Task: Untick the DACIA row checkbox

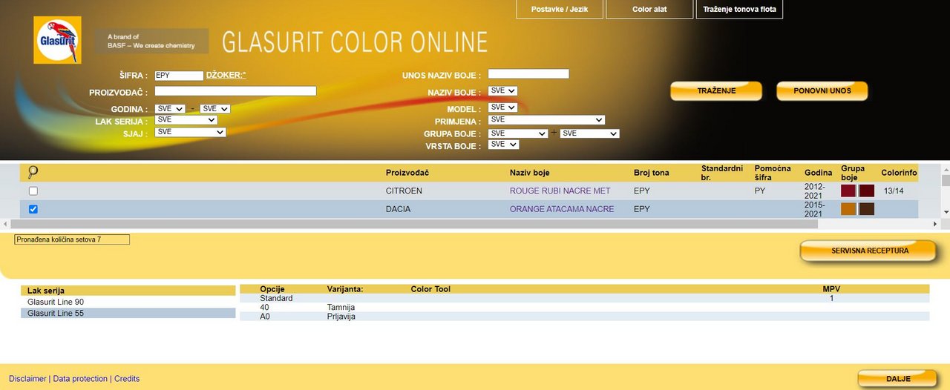Action: coord(33,209)
